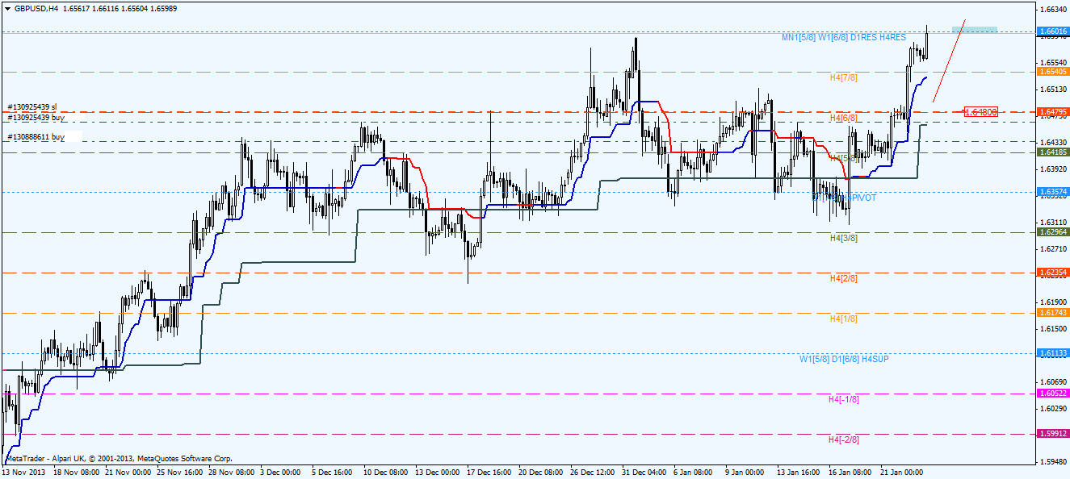Viewport: 1070px width, 479px height.
Task: Click the orange 1.61743 price tag
Action: pyautogui.click(x=1052, y=312)
